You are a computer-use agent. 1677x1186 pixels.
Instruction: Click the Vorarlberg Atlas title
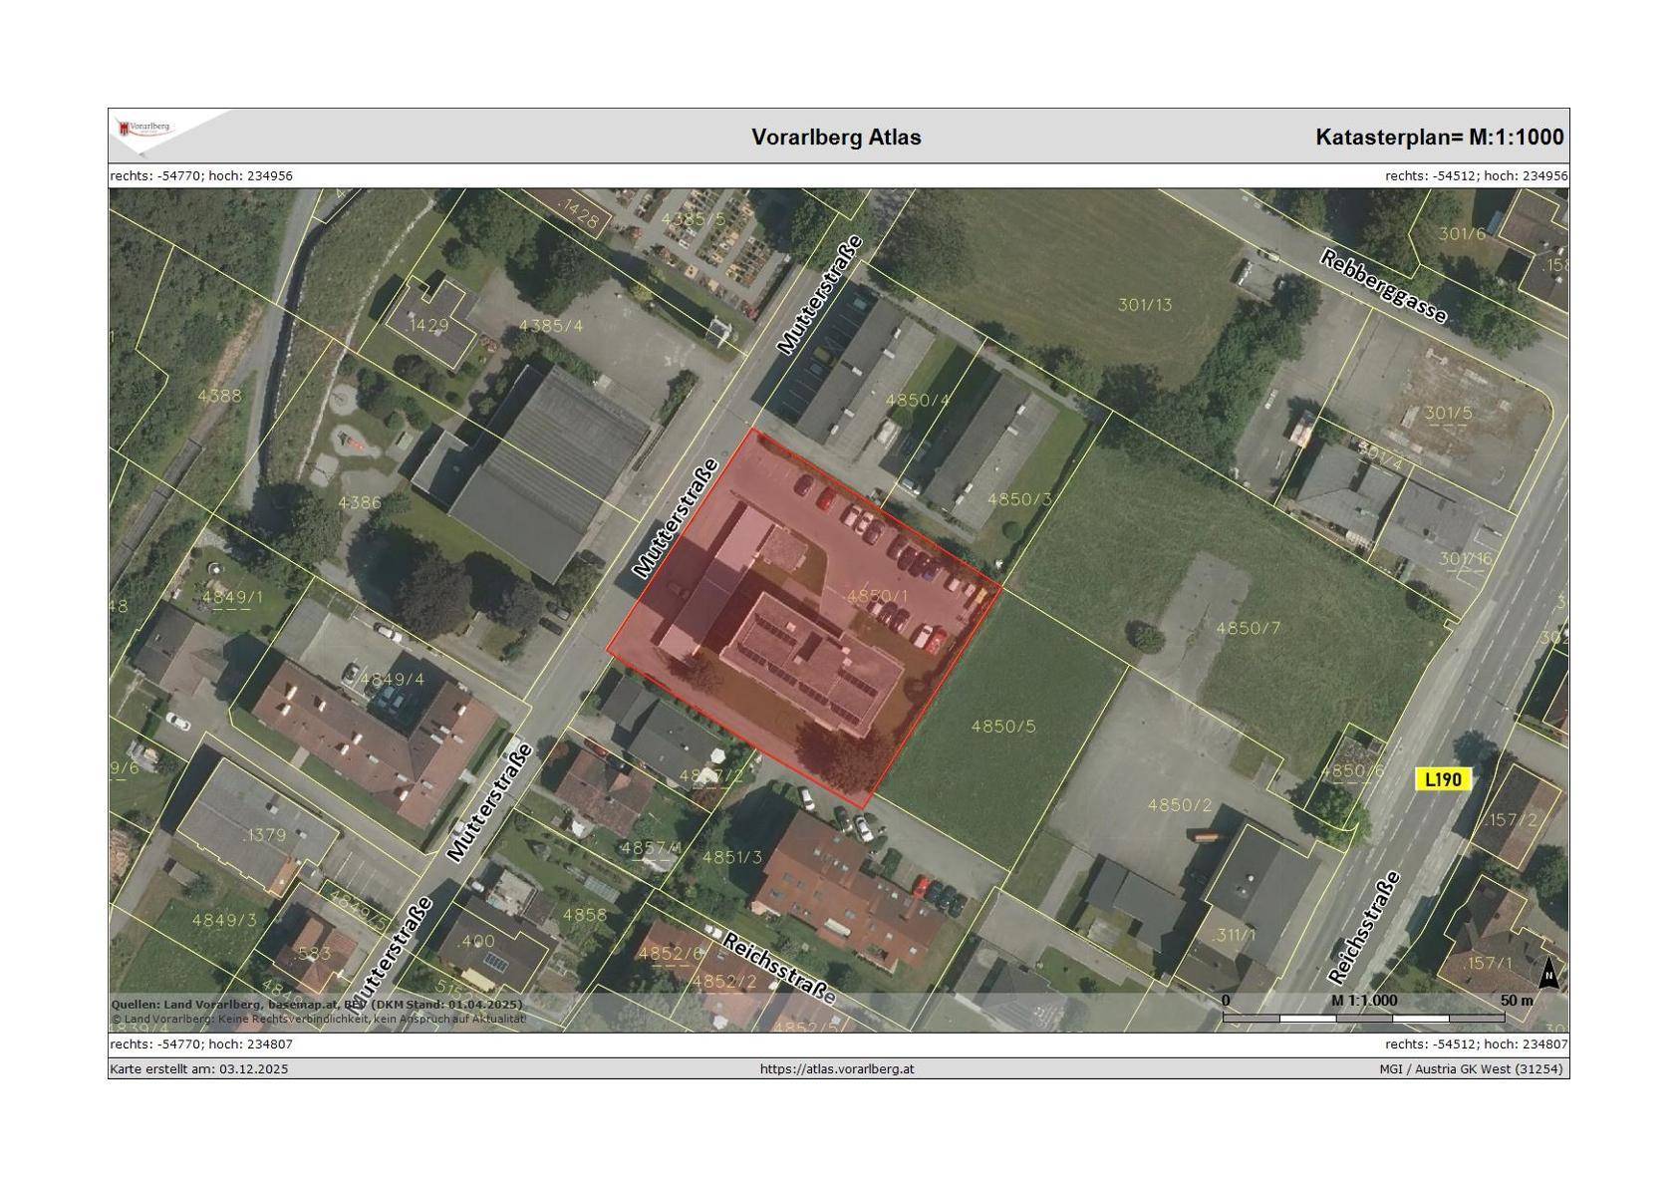coord(836,138)
